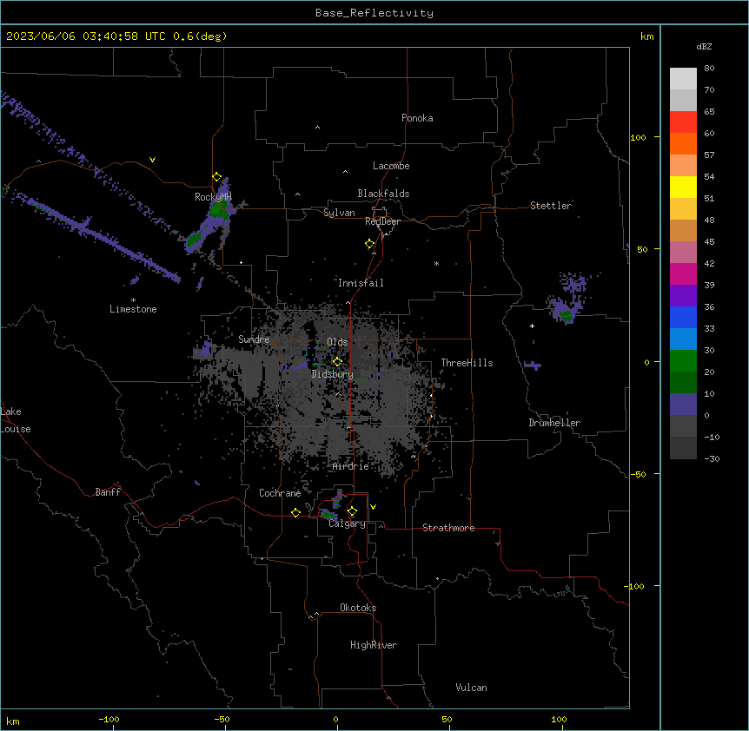Click the yellow marker at Calgary
Screen dimensions: 749x731
[x=352, y=511]
